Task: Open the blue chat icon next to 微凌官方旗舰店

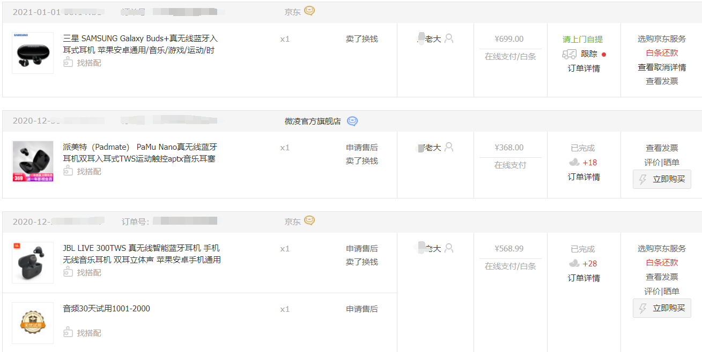Action: pyautogui.click(x=352, y=121)
